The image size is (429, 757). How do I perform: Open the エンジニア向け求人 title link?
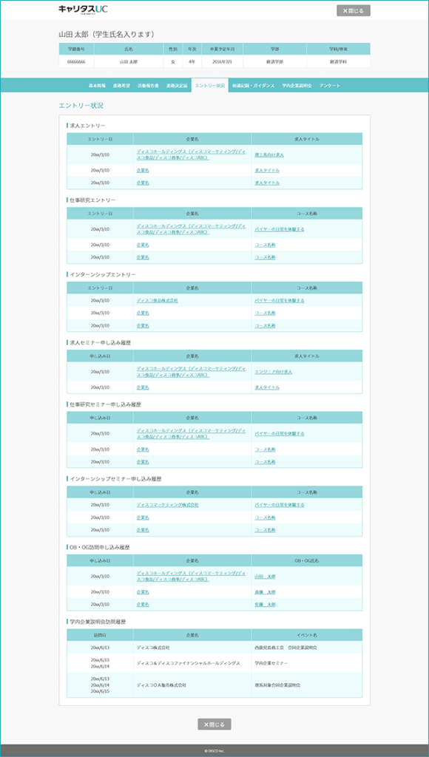pyautogui.click(x=273, y=372)
